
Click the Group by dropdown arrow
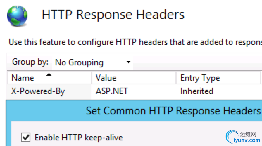coord(128,62)
